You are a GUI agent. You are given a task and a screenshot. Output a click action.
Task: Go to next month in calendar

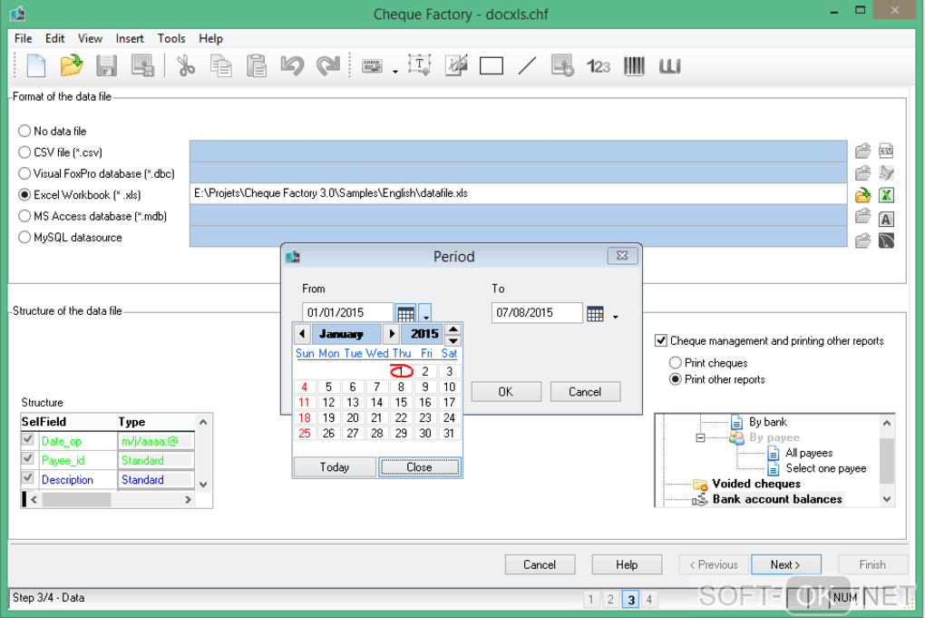click(391, 333)
